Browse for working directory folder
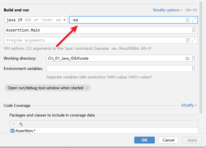Image resolution: width=206 pixels, height=148 pixels. tap(187, 58)
